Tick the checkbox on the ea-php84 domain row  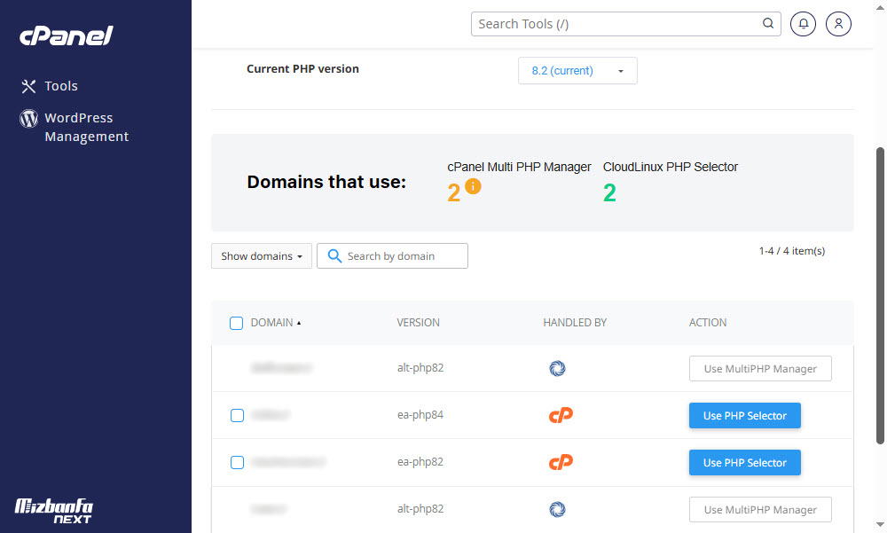point(237,415)
